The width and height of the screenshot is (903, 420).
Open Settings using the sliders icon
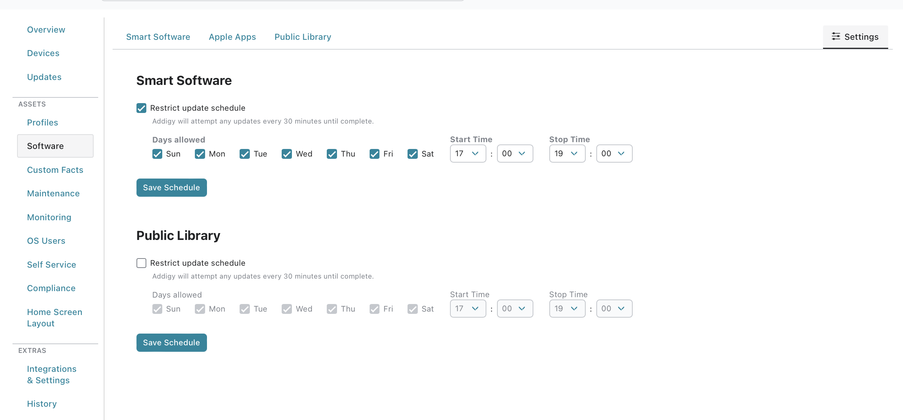click(x=855, y=37)
